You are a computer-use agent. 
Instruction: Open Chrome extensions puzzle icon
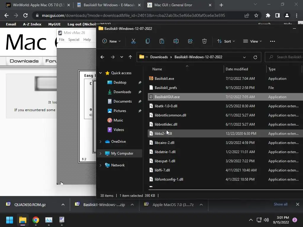(268, 15)
